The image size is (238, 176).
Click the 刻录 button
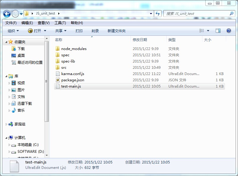(x=95, y=31)
